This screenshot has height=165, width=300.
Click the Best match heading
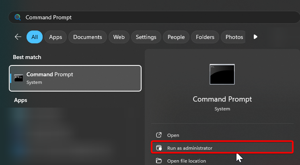point(27,57)
